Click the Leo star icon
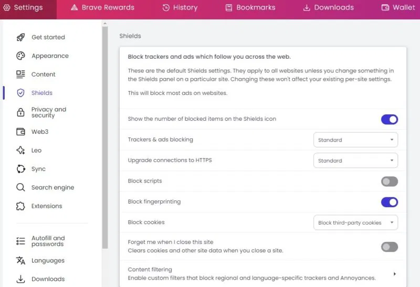420x287 pixels. 20,150
